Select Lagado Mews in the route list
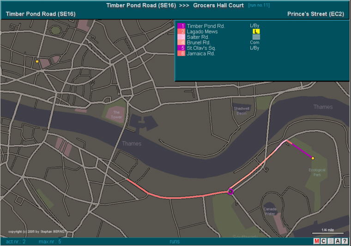 click(x=202, y=31)
